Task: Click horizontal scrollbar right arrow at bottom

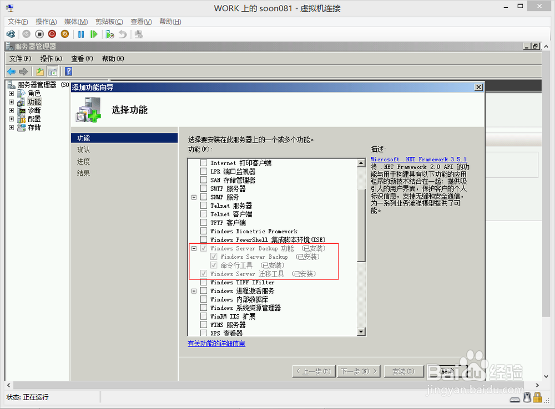Action: (x=537, y=385)
